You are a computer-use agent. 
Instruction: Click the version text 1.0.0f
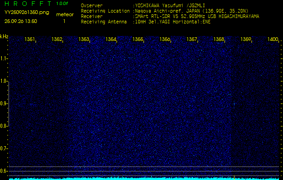coord(62,4)
